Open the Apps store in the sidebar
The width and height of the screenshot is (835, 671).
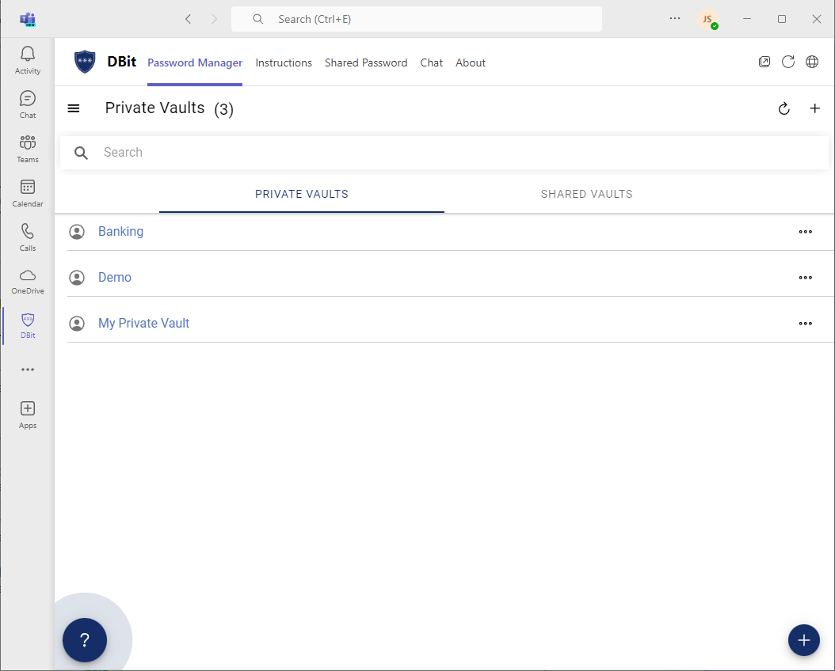pos(28,415)
